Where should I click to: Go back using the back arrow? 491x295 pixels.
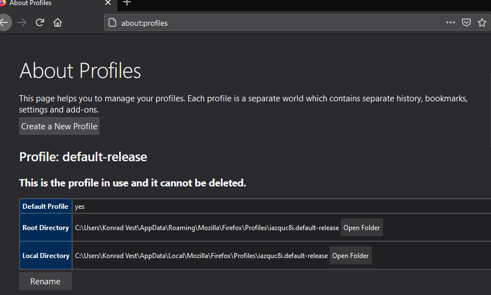(x=4, y=23)
